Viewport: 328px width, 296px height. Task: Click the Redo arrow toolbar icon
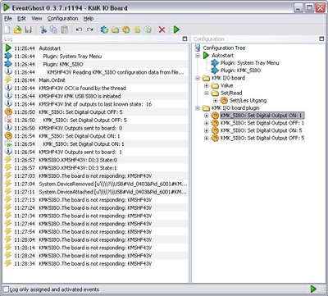click(89, 30)
